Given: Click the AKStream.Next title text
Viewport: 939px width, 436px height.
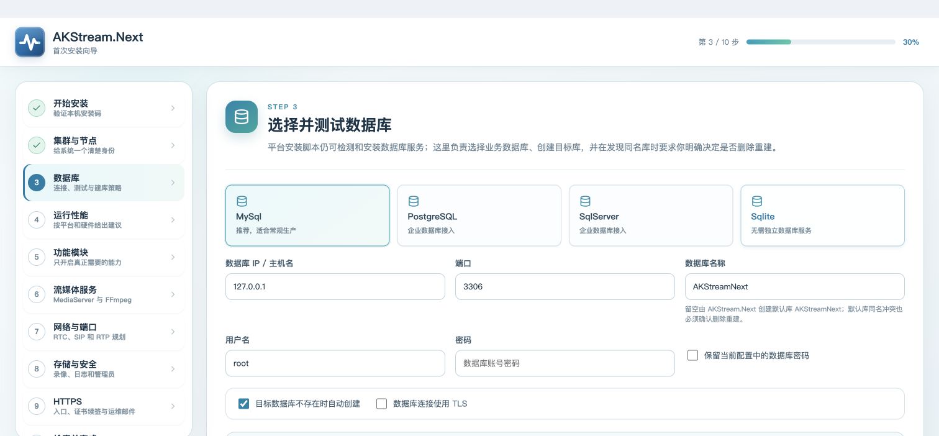Looking at the screenshot, I should [98, 37].
